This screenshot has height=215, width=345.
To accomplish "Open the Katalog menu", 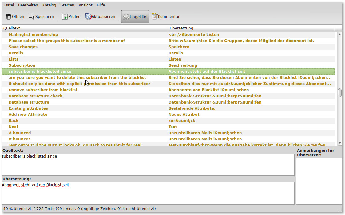I will pos(49,5).
